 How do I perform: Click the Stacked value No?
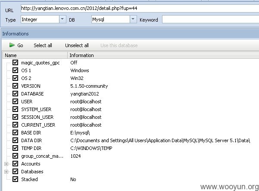click(73, 179)
